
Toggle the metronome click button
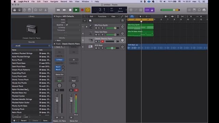[152, 10]
